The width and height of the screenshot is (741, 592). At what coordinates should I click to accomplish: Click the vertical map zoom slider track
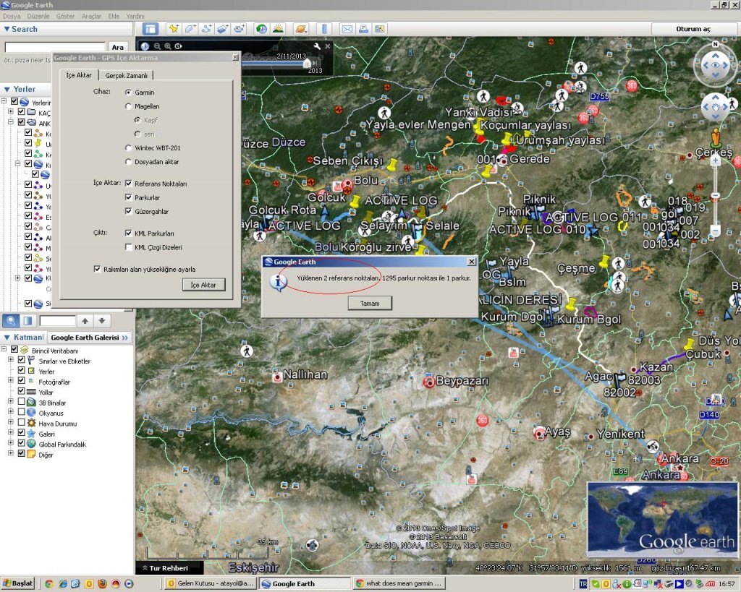716,196
